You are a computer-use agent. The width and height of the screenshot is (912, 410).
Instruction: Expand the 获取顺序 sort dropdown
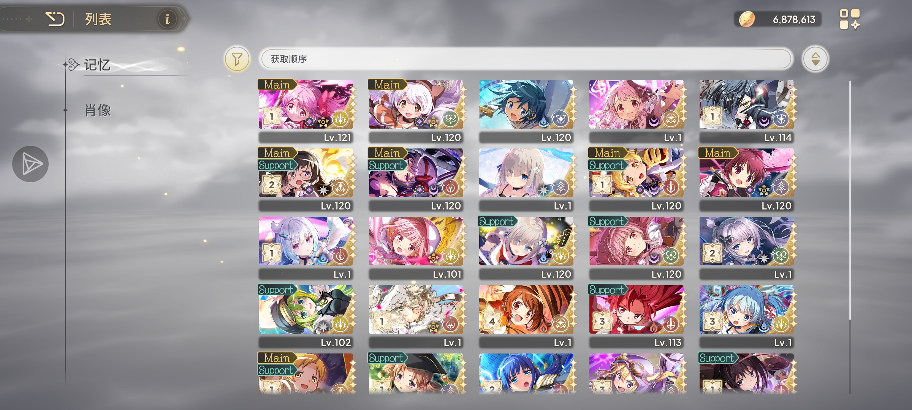pos(526,59)
